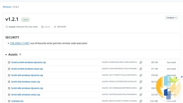This screenshot has width=183, height=103.
Task: Open the CVE-2026-111497 link
Action: click(x=20, y=43)
